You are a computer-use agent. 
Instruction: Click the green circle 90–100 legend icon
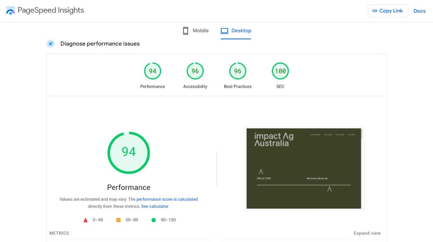click(x=154, y=220)
